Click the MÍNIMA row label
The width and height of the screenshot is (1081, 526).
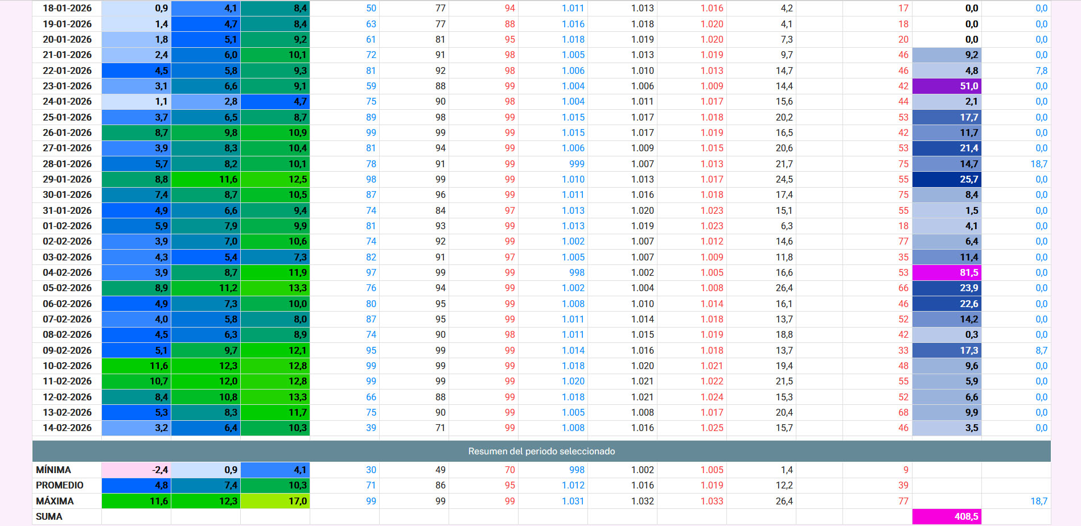(54, 470)
